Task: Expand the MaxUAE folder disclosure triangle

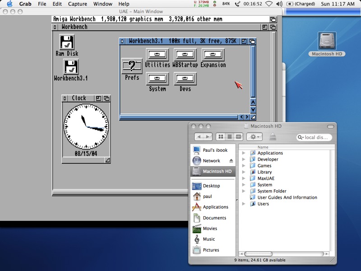Action: [x=243, y=178]
